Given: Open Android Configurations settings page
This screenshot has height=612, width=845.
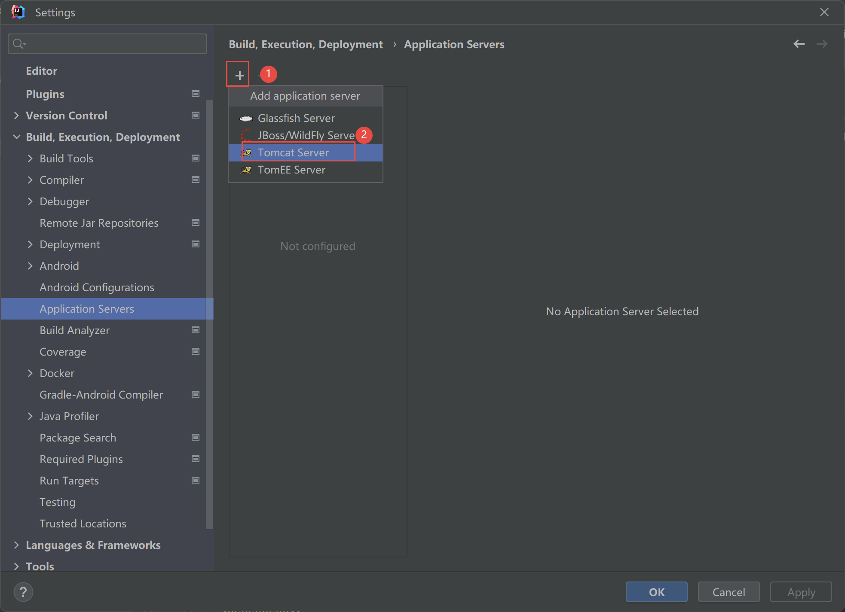Looking at the screenshot, I should click(x=97, y=287).
